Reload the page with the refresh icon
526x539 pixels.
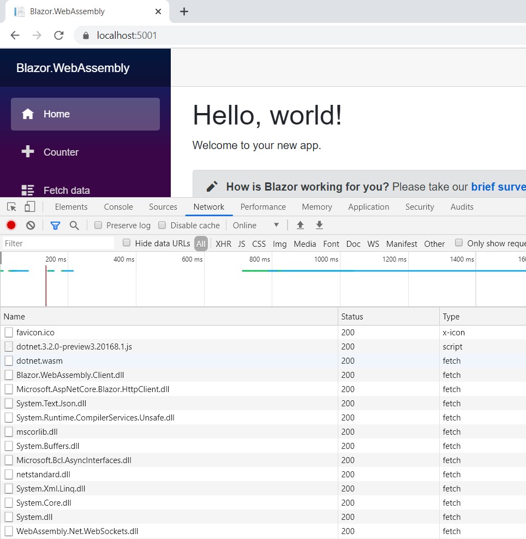[x=59, y=35]
